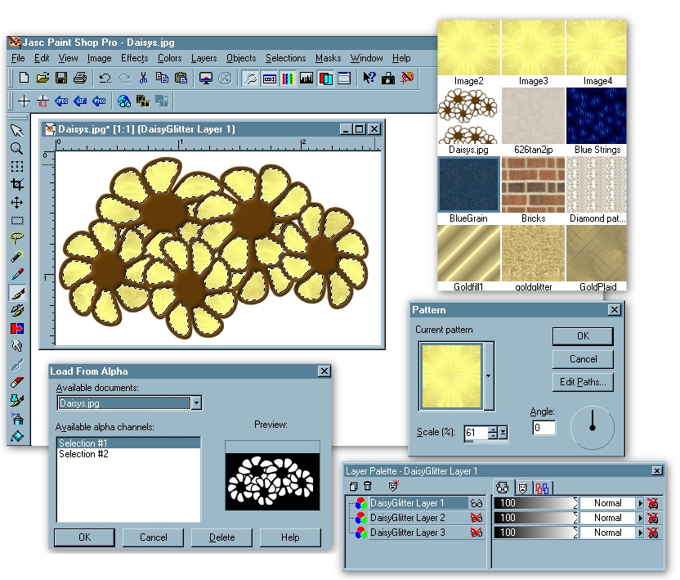Click the full screen preview monitor icon

[x=206, y=79]
